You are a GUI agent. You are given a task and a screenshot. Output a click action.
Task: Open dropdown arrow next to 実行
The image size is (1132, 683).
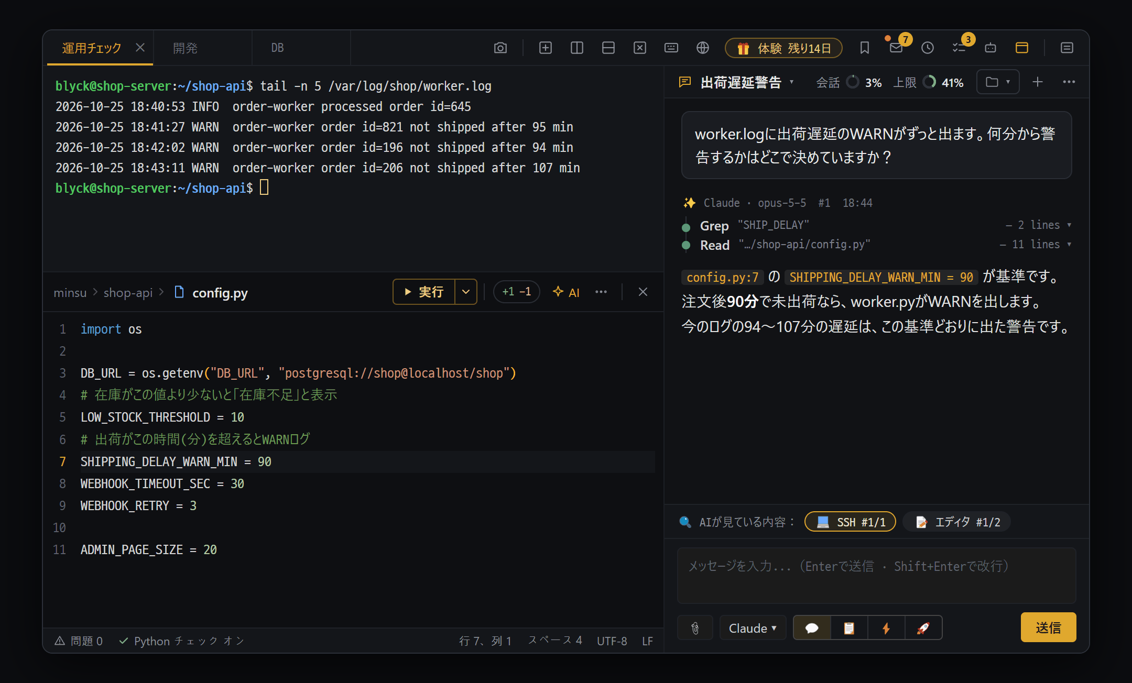[466, 292]
